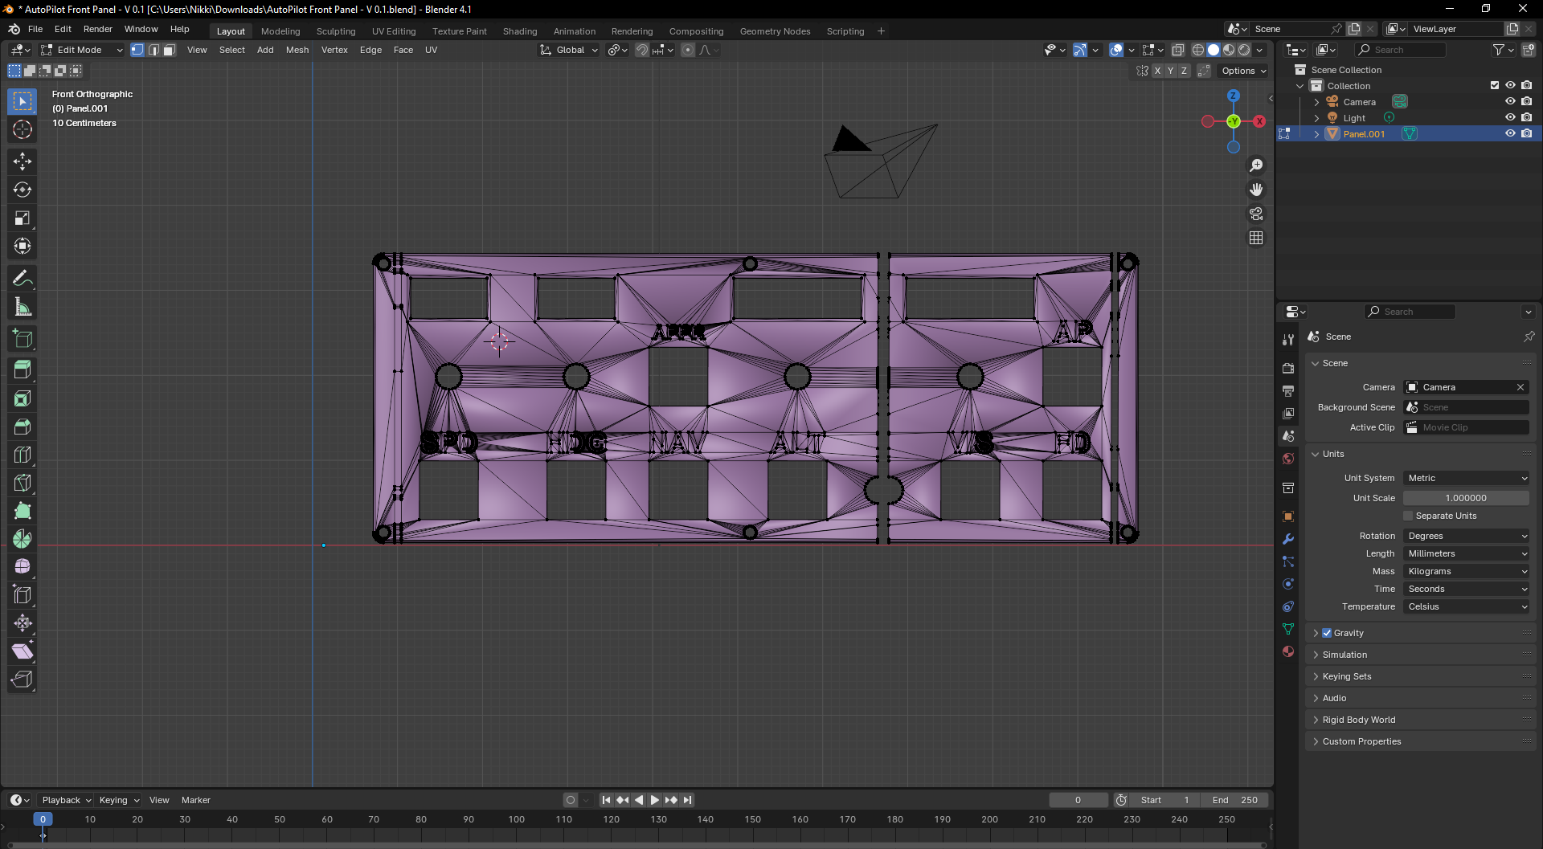This screenshot has width=1543, height=849.
Task: Select the Edge Slide tool
Action: click(x=23, y=595)
